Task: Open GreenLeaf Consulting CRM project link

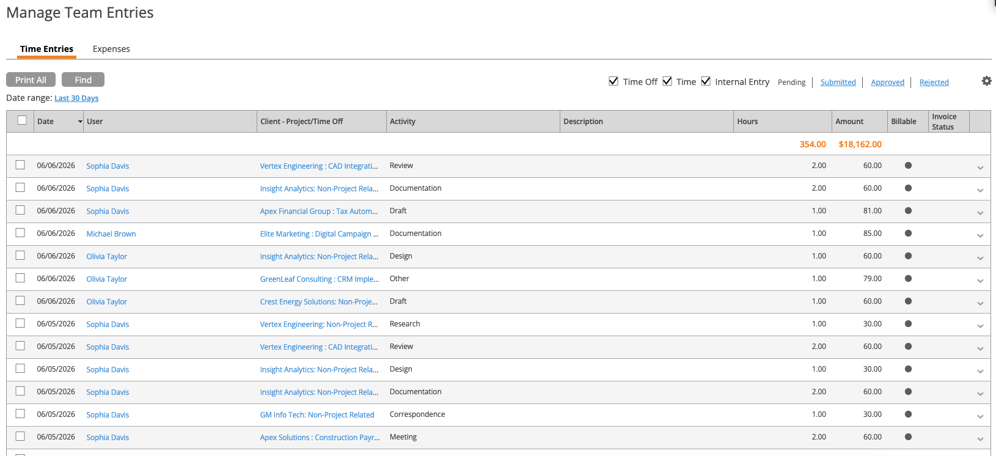Action: point(320,279)
